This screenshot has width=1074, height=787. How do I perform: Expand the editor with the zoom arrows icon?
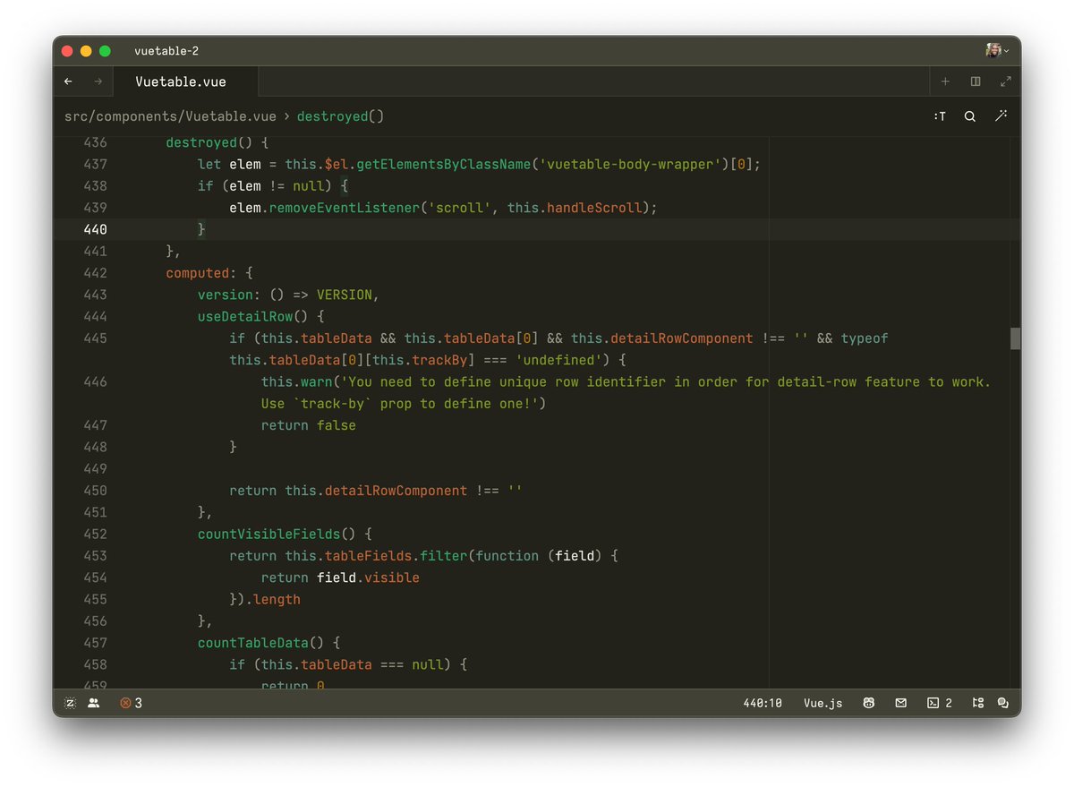click(x=1005, y=81)
